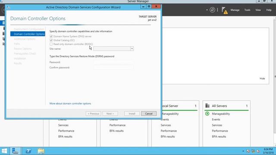Open Local Server tile heading
The image size is (276, 155).
(x=170, y=106)
